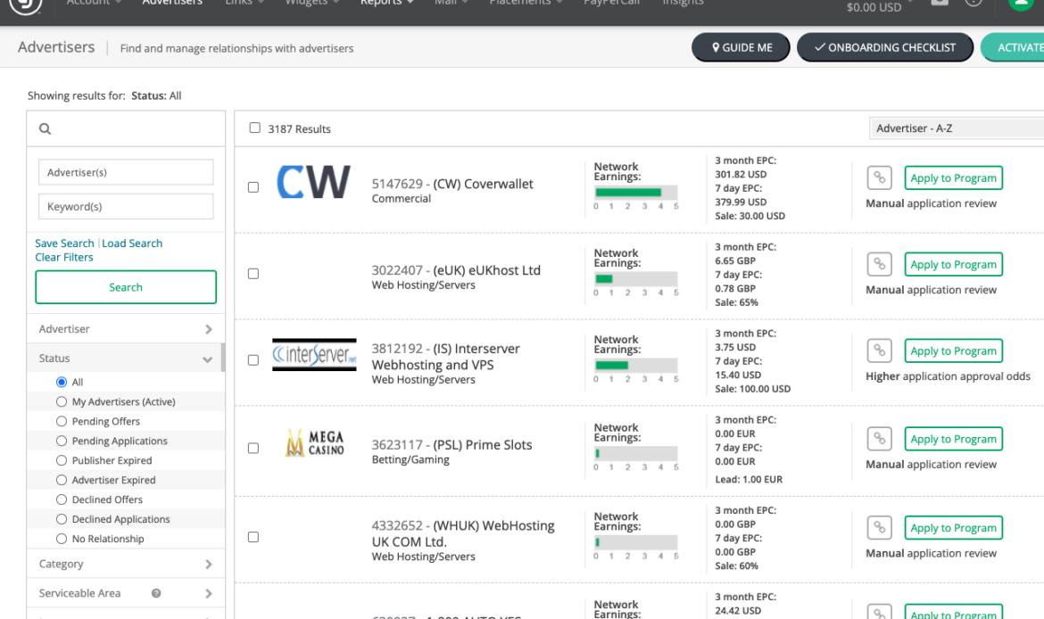The height and width of the screenshot is (619, 1044).
Task: Filter by Declined Offers status
Action: point(62,499)
